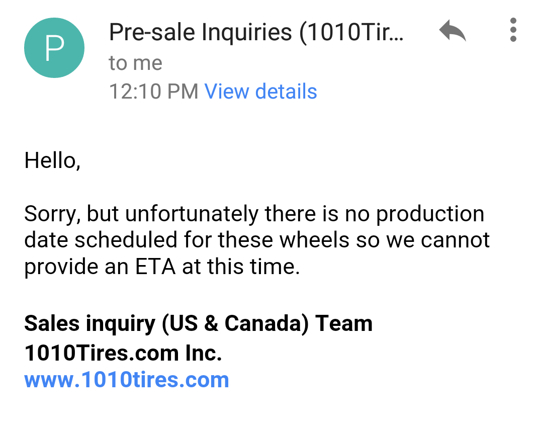Click the bold "1010Tires.com Inc." text
540x430 pixels.
[123, 353]
